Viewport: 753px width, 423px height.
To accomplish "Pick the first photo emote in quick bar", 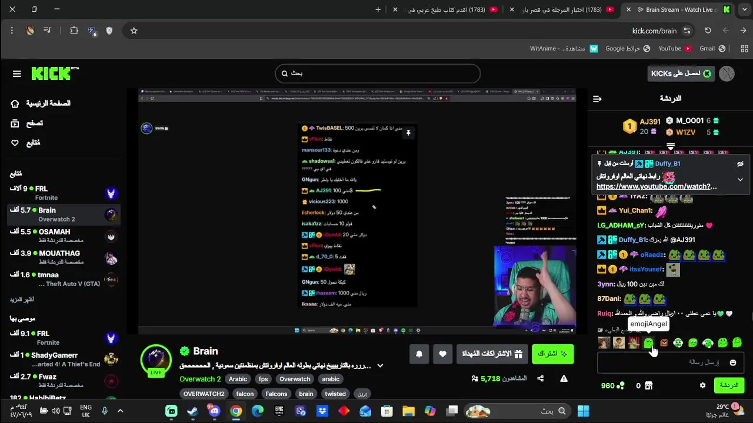I will (x=604, y=343).
